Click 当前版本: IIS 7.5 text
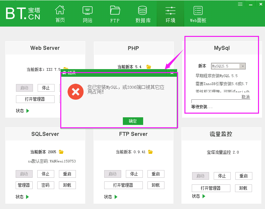 44,69
